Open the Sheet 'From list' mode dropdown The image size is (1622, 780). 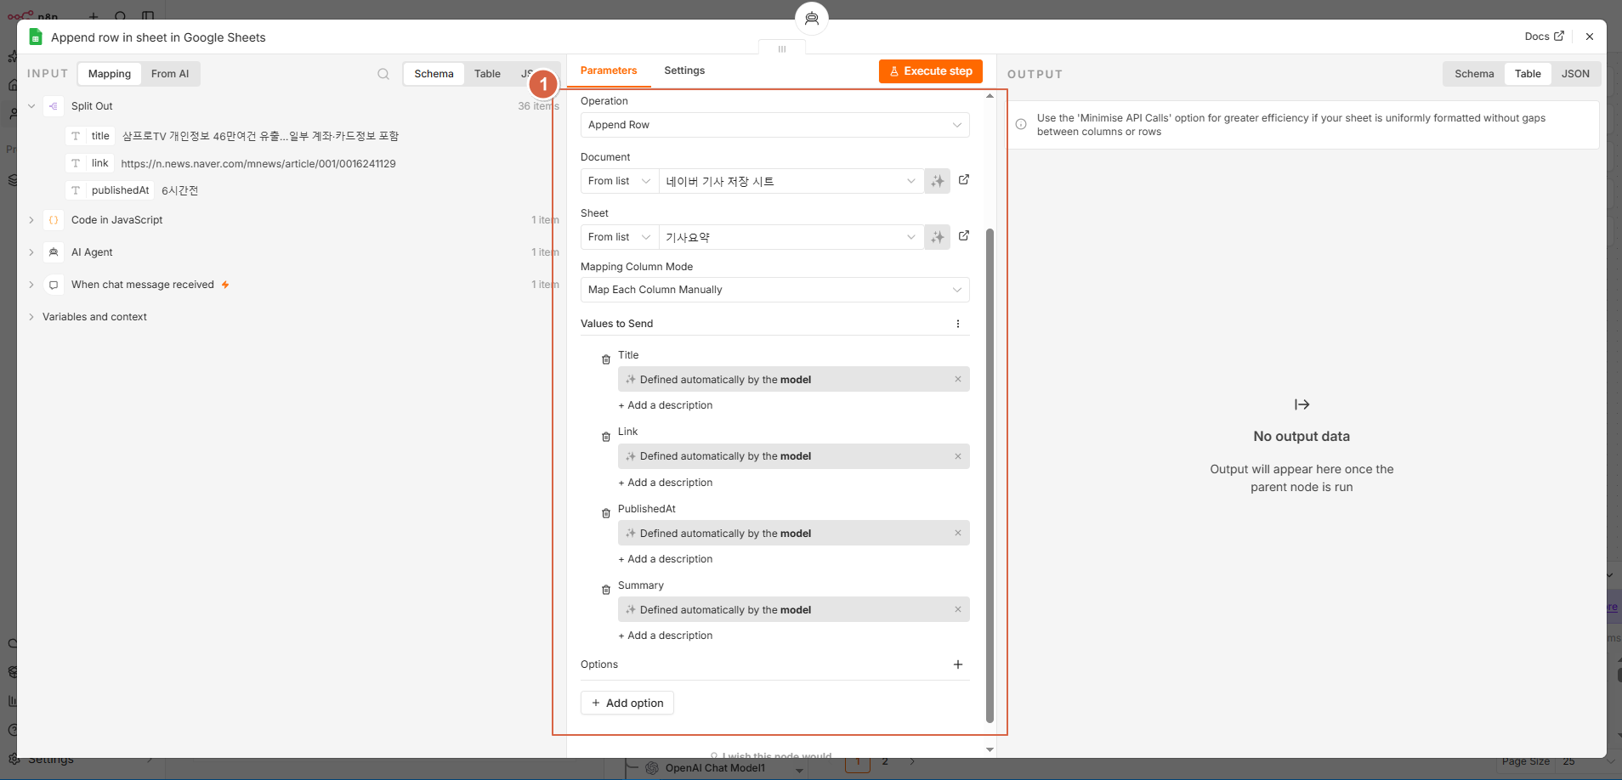point(620,237)
